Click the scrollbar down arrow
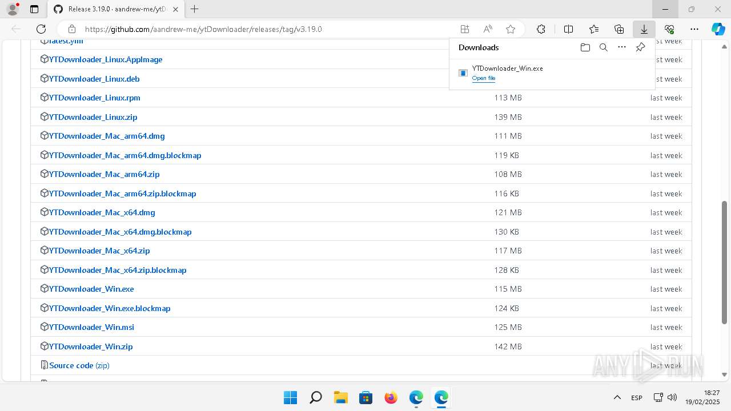The width and height of the screenshot is (731, 411). 724,375
